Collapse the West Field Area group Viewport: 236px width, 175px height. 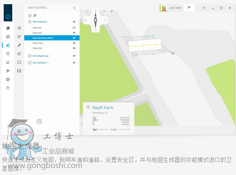click(29, 22)
